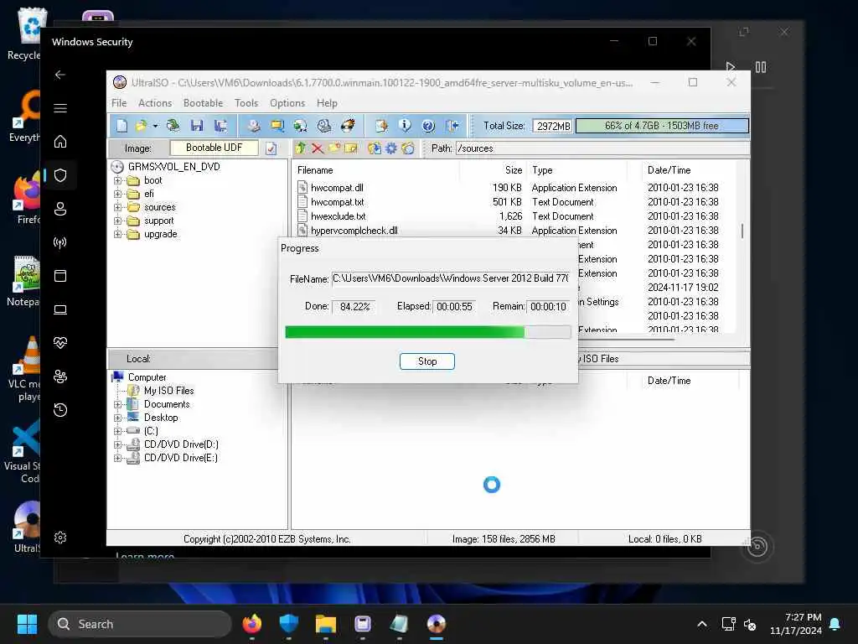Expand the boot folder in image tree
Viewport: 858px width, 644px height.
click(x=117, y=180)
